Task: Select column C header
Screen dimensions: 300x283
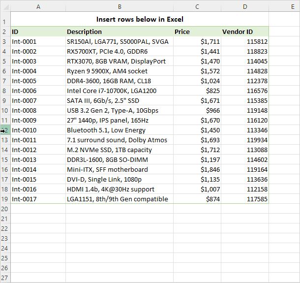Action: (x=197, y=7)
